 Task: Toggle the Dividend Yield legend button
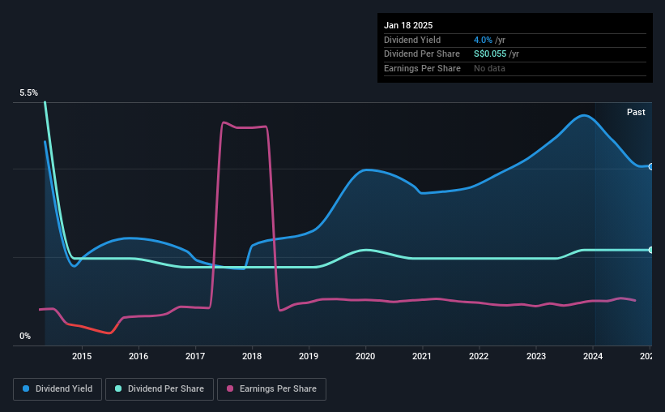click(58, 389)
